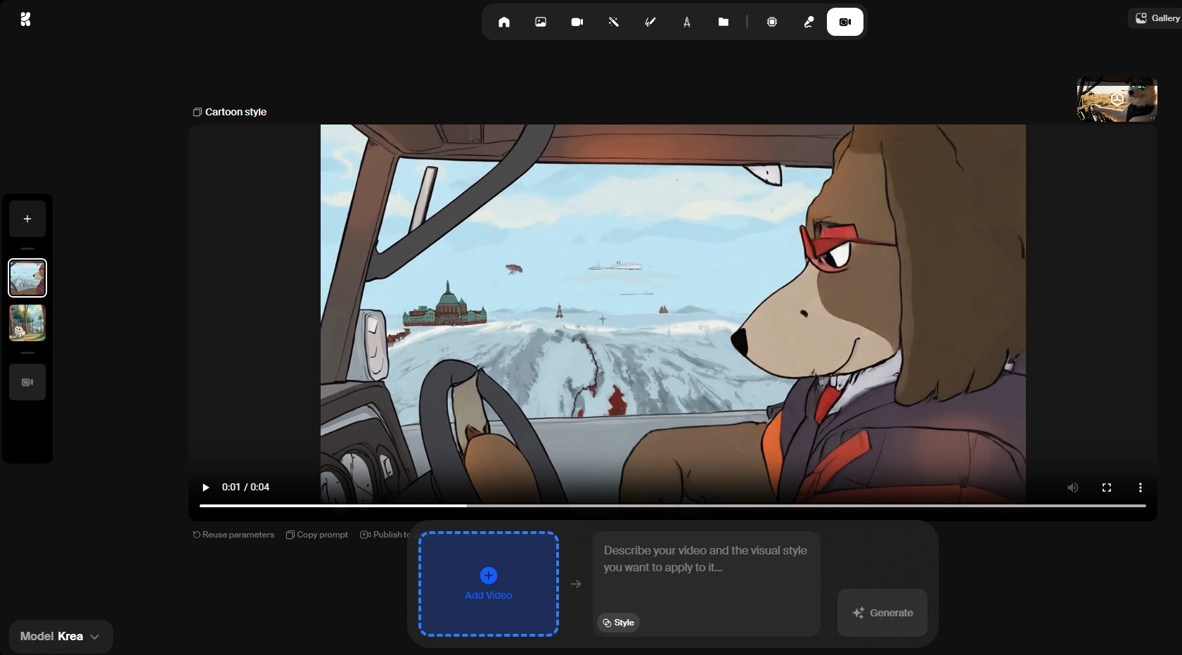Viewport: 1182px width, 655px height.
Task: Open the Edit pen tool icon
Action: (809, 22)
